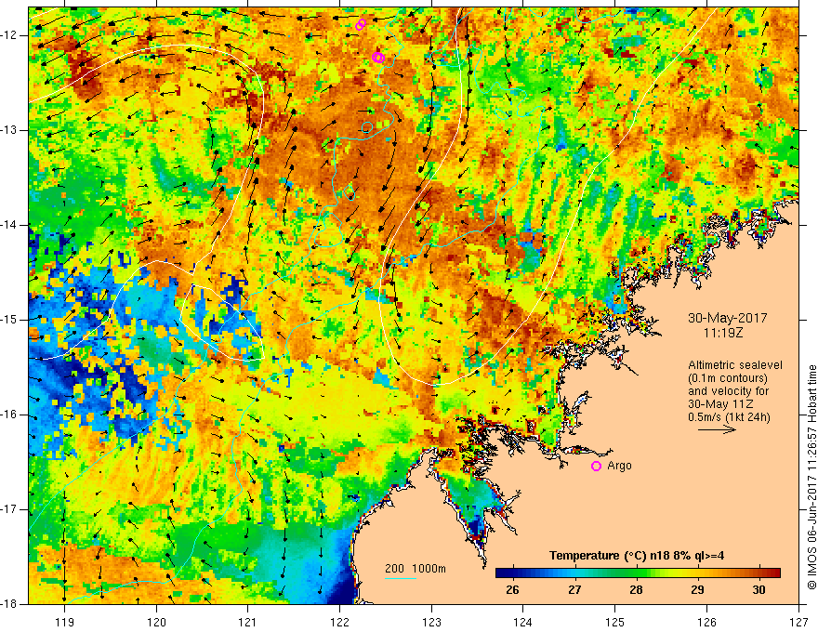Click the '200 1000m' bathymetry label
818x632 pixels.
coord(416,569)
